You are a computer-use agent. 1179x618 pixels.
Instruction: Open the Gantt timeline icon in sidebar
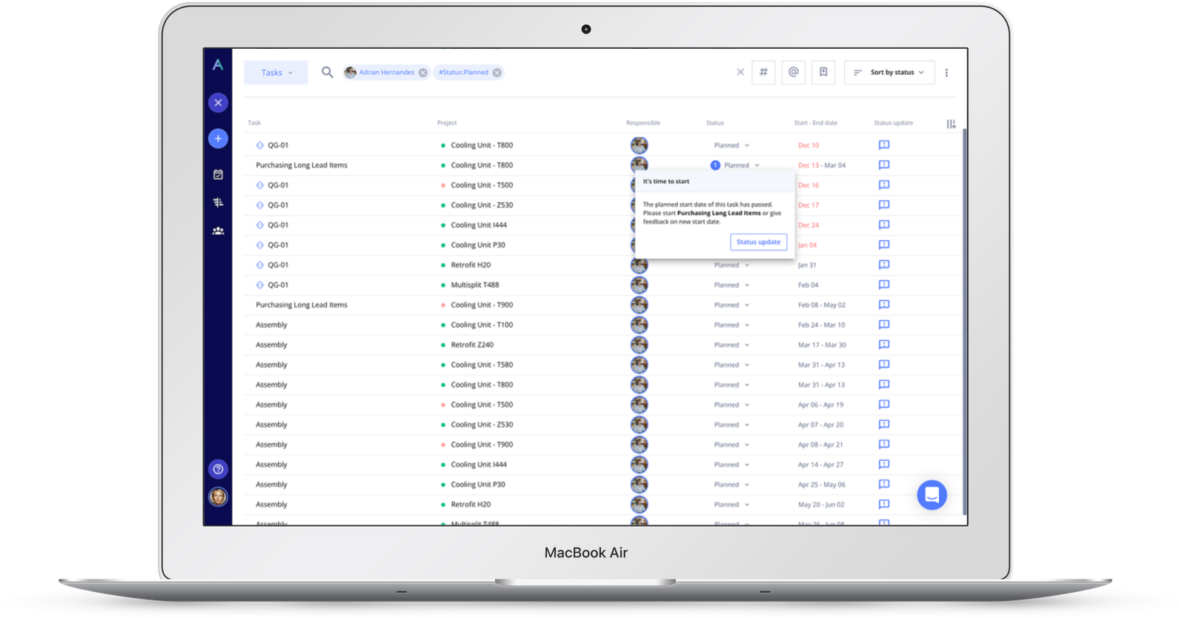218,202
